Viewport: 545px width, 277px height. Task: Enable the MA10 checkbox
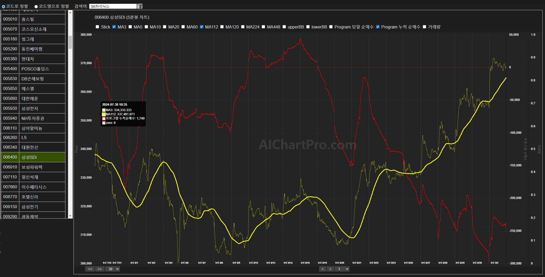click(x=146, y=27)
